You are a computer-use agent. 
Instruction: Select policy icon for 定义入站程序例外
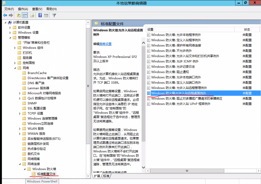click(x=149, y=40)
